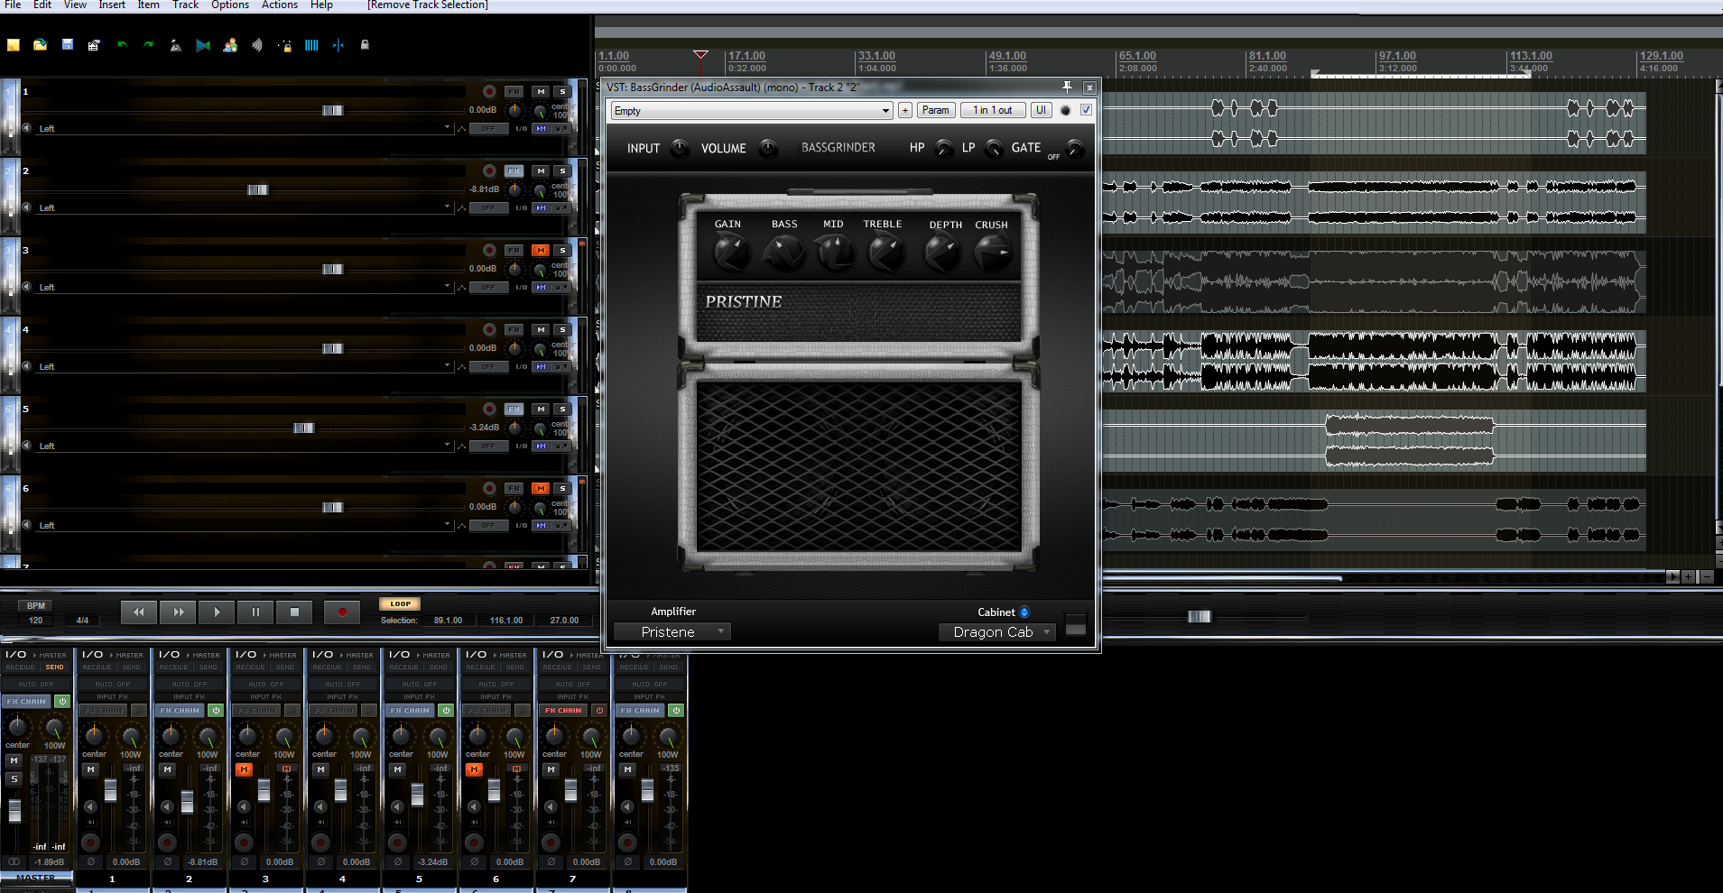Uncheck the plugin enable checkbox
1723x893 pixels.
[1086, 109]
